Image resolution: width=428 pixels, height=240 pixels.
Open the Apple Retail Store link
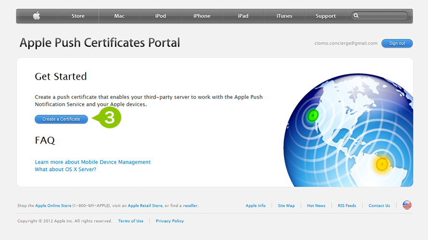(145, 206)
